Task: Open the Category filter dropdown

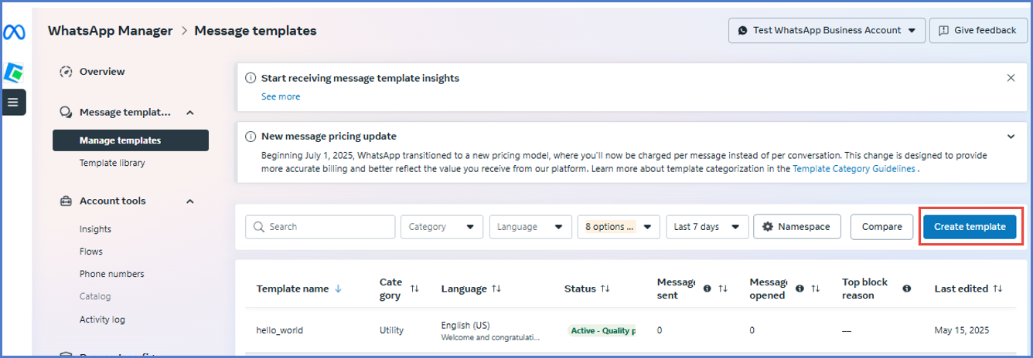Action: click(x=441, y=227)
